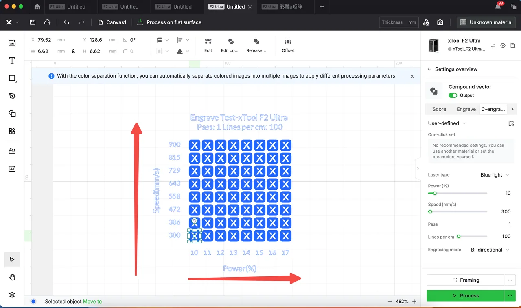
Task: Toggle device preview eye icon
Action: [x=503, y=46]
